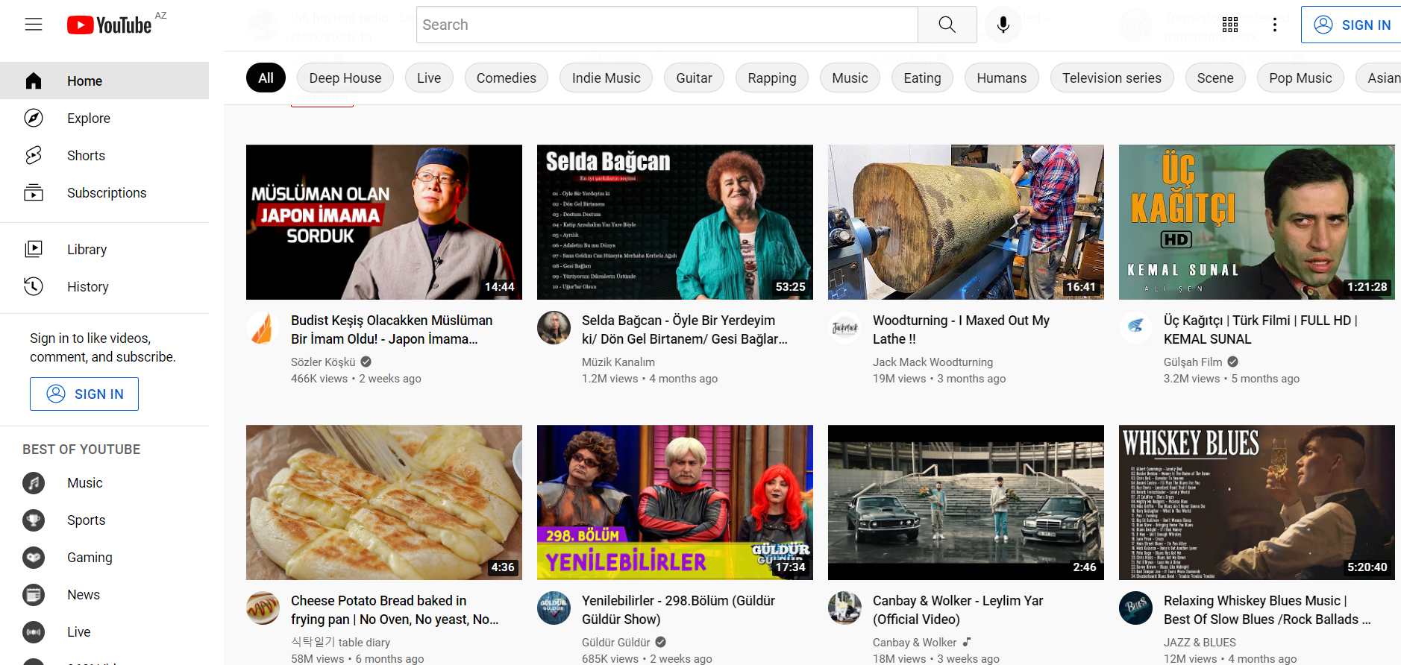Open the Budist Keşiş Olacakken video title
1401x665 pixels.
coord(392,330)
